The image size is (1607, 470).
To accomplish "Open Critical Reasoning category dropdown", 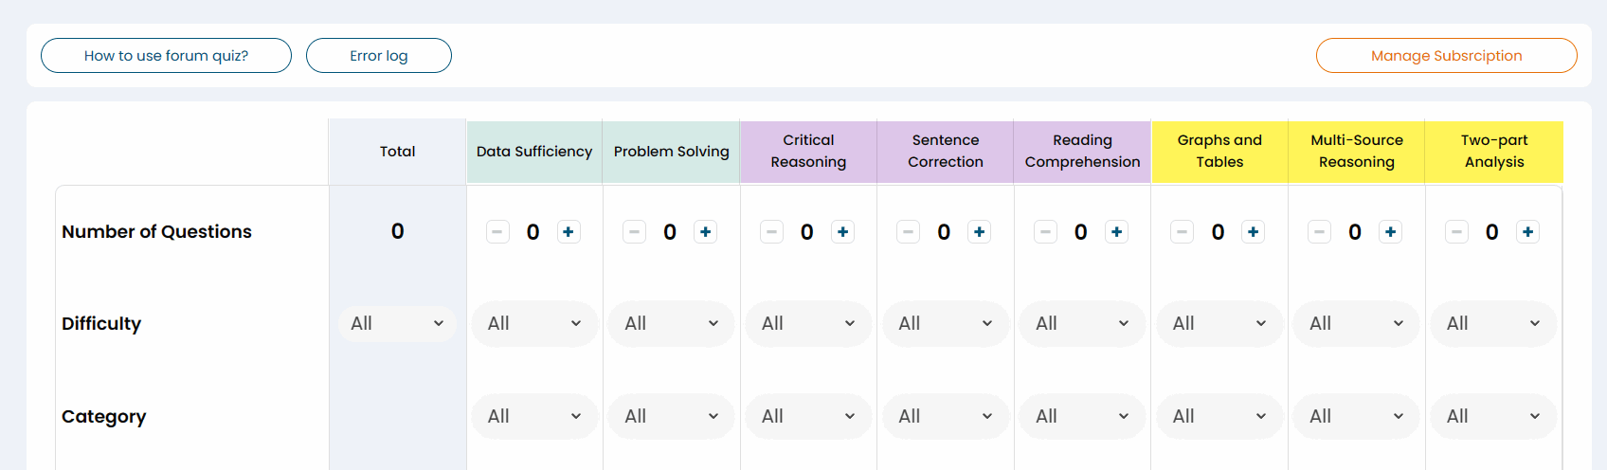I will 808,417.
